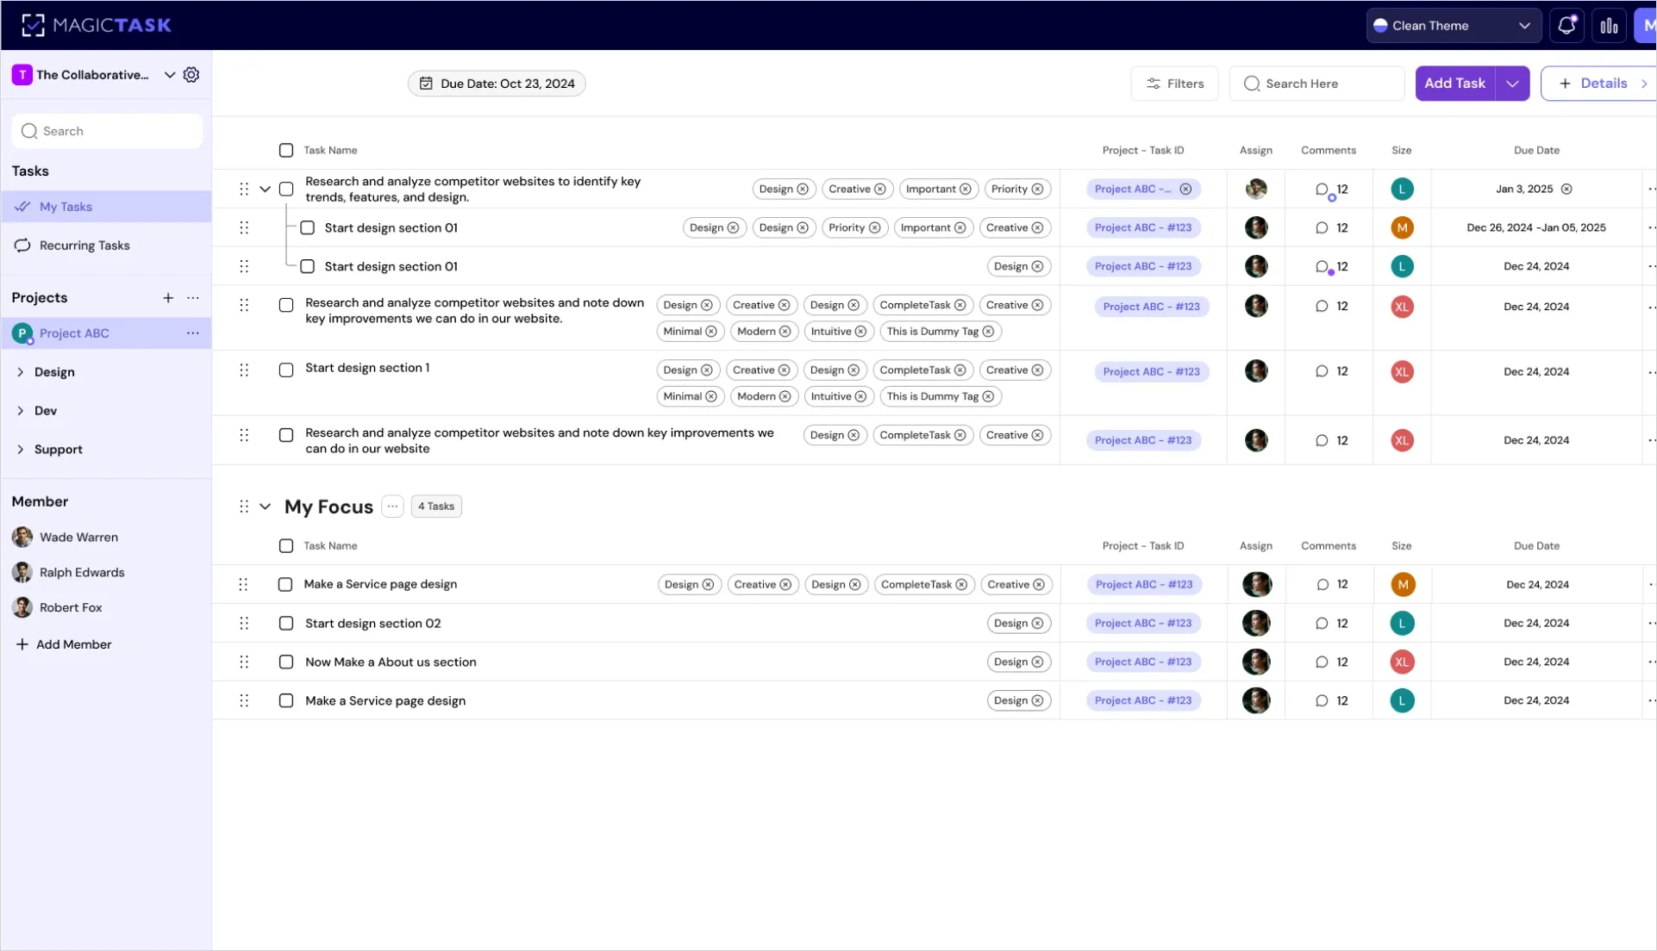The width and height of the screenshot is (1657, 951).
Task: Click the Add Task button
Action: tap(1454, 83)
